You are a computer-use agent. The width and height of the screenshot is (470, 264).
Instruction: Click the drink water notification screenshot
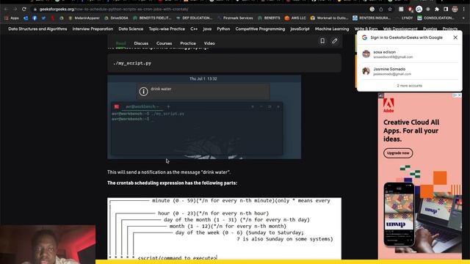coord(204,117)
